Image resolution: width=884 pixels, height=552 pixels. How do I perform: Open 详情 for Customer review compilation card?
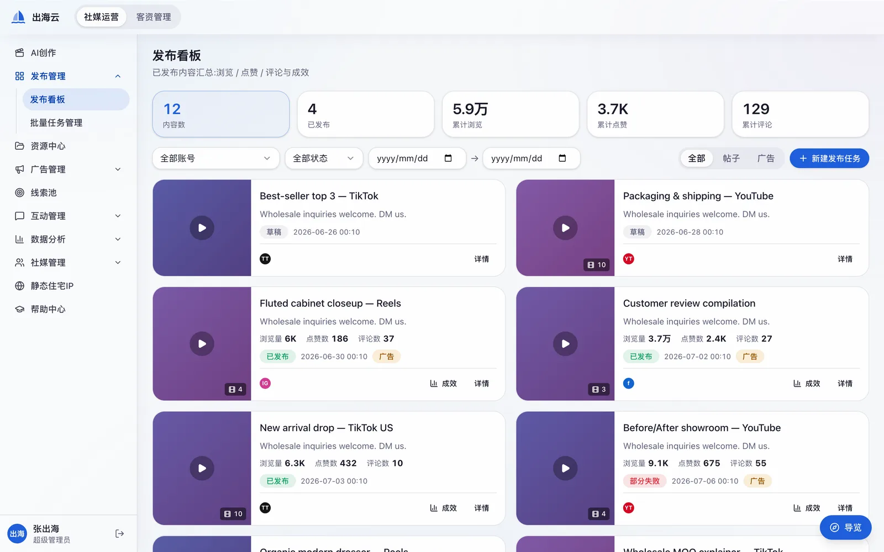[x=845, y=384]
